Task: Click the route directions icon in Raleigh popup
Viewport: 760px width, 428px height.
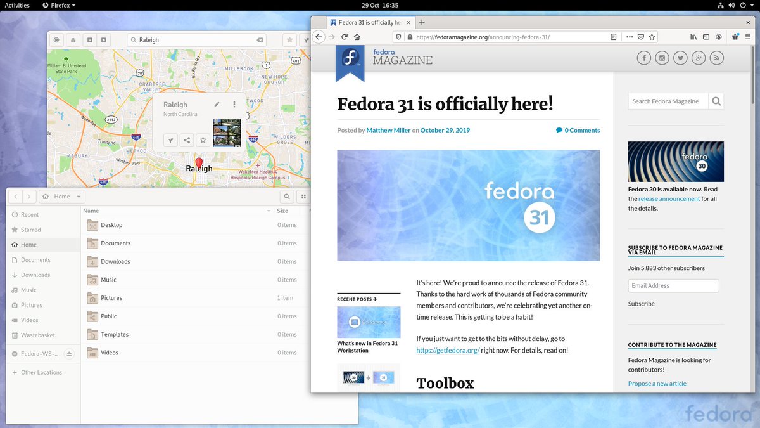Action: coord(170,140)
